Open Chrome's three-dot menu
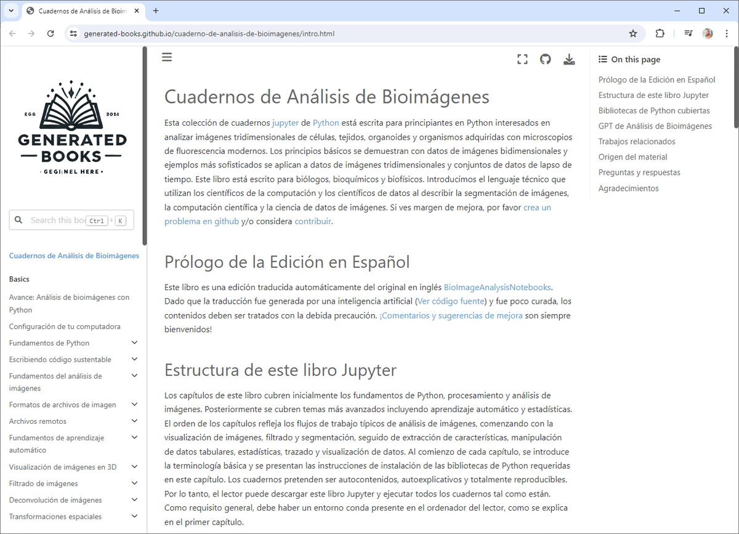The height and width of the screenshot is (534, 739). click(x=727, y=33)
